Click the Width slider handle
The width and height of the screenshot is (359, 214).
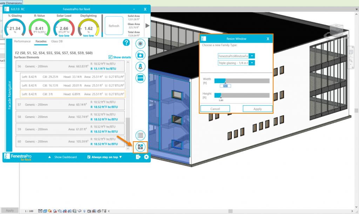coord(225,83)
